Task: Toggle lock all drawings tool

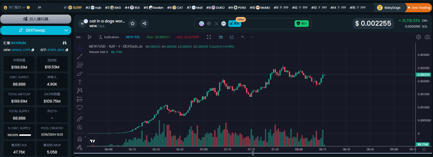Action: (x=80, y=147)
